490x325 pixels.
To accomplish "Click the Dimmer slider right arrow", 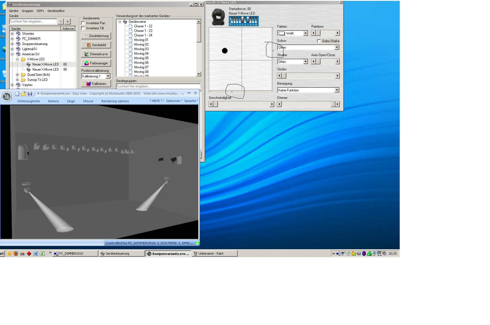I will point(338,104).
